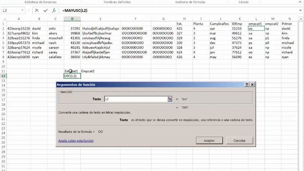The height and width of the screenshot is (171, 304).
Task: Click the Cancelar button
Action: click(239, 141)
